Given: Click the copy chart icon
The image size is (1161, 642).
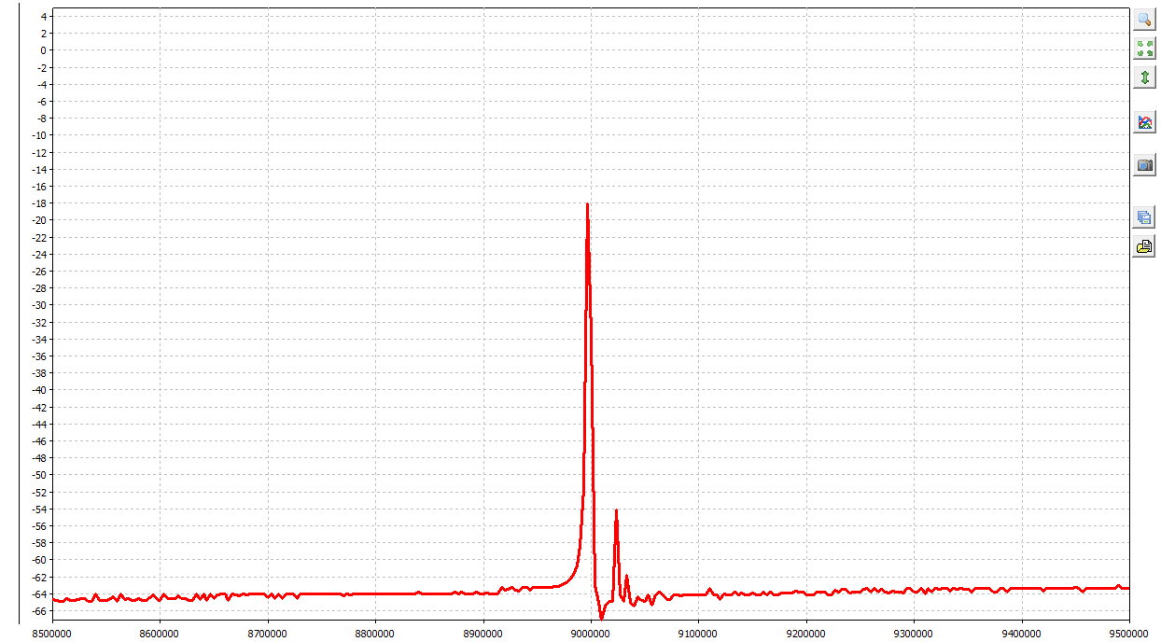Looking at the screenshot, I should (x=1144, y=217).
